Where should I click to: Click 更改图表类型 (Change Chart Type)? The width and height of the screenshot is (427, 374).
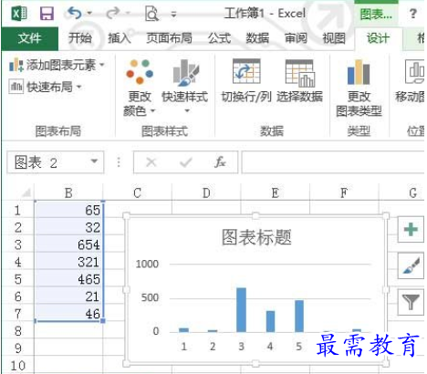coord(359,88)
